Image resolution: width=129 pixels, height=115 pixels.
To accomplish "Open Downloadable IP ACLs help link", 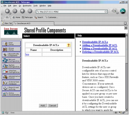I will click(95, 42).
